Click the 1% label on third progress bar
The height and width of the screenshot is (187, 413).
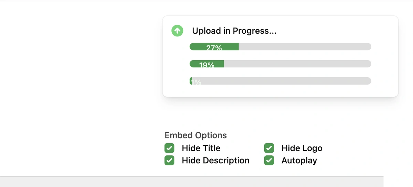(x=196, y=82)
